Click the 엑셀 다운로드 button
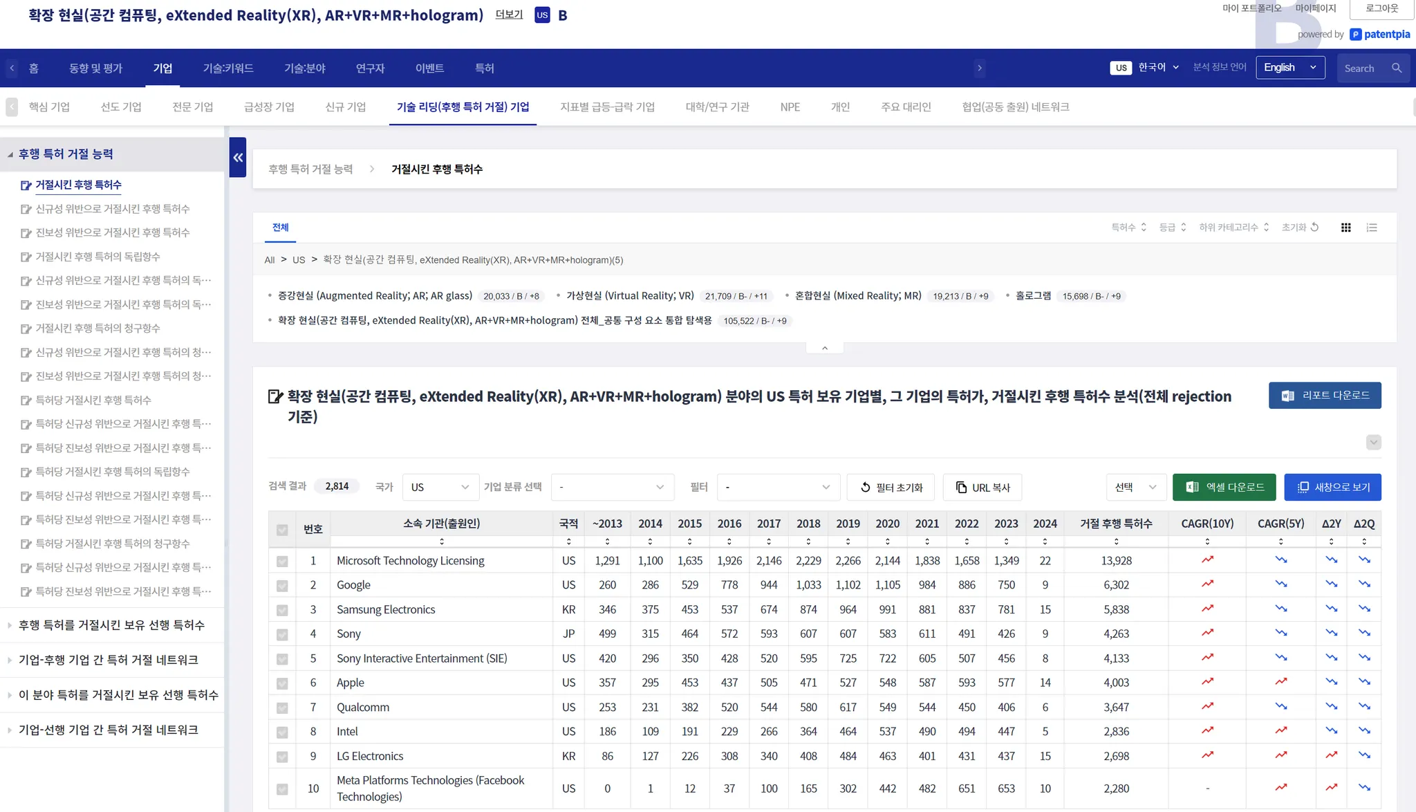 (x=1225, y=487)
